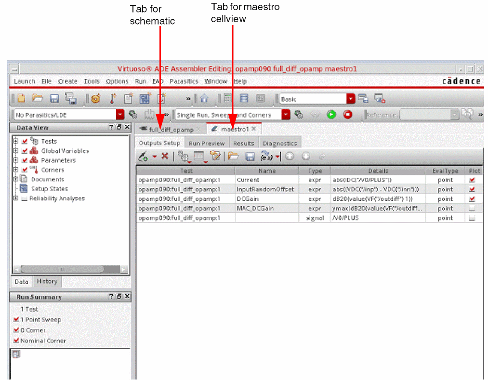Expand the Parameters tree node

pyautogui.click(x=15, y=160)
